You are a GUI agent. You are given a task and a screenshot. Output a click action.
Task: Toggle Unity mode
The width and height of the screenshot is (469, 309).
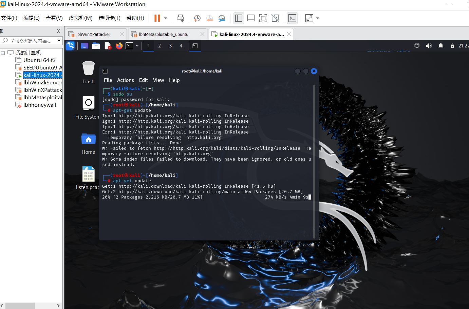coord(275,18)
